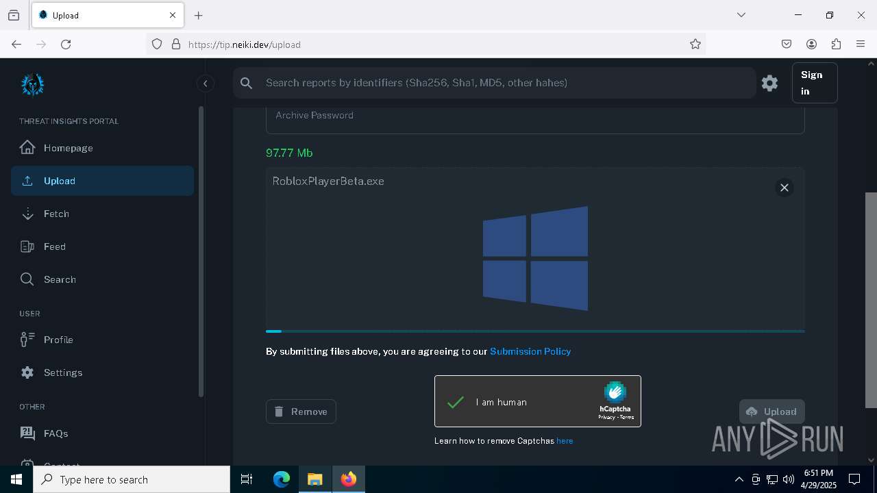This screenshot has height=493, width=877.
Task: Launch Microsoft Edge from the taskbar
Action: coord(282,479)
